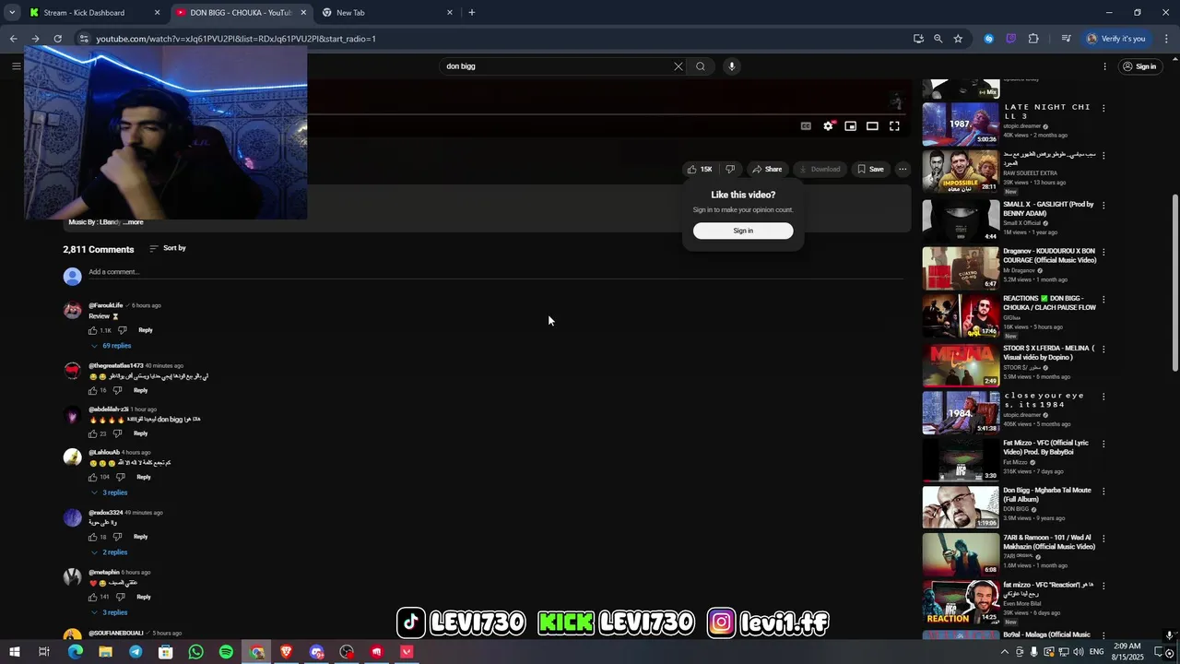1180x664 pixels.
Task: Open the browser zoom magnifier icon
Action: pyautogui.click(x=938, y=39)
